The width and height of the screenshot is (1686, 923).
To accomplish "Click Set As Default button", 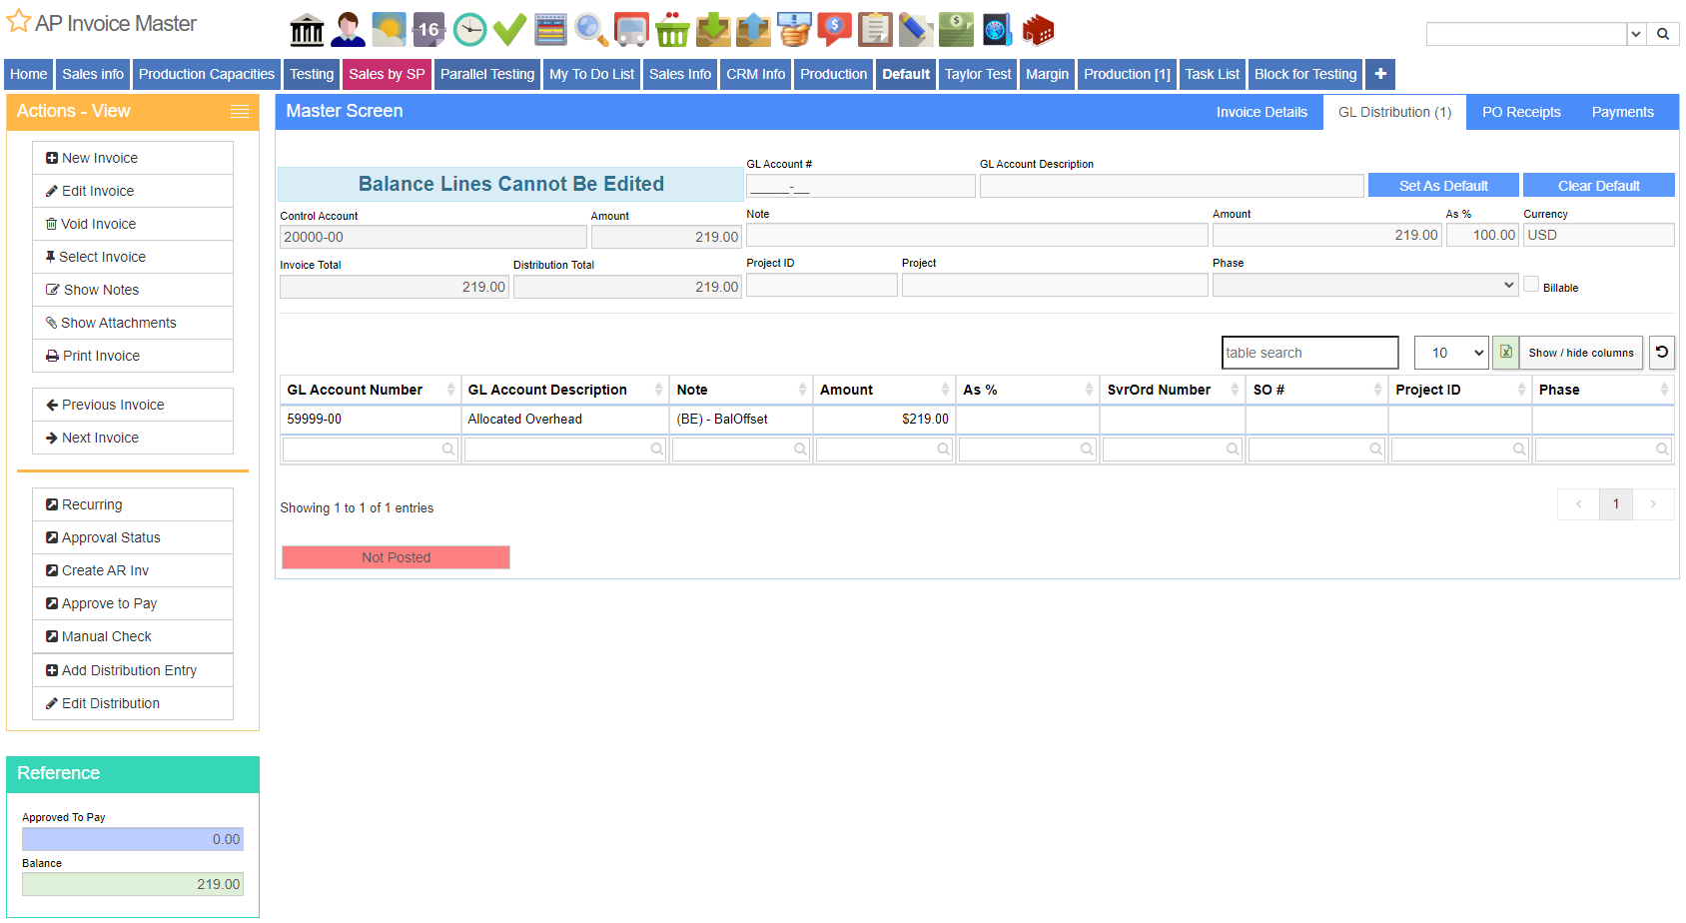I will [x=1443, y=186].
